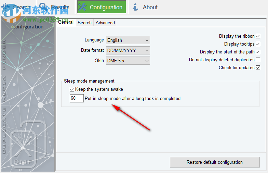
Task: Enable Do not display deleted duplicates
Action: [258, 60]
